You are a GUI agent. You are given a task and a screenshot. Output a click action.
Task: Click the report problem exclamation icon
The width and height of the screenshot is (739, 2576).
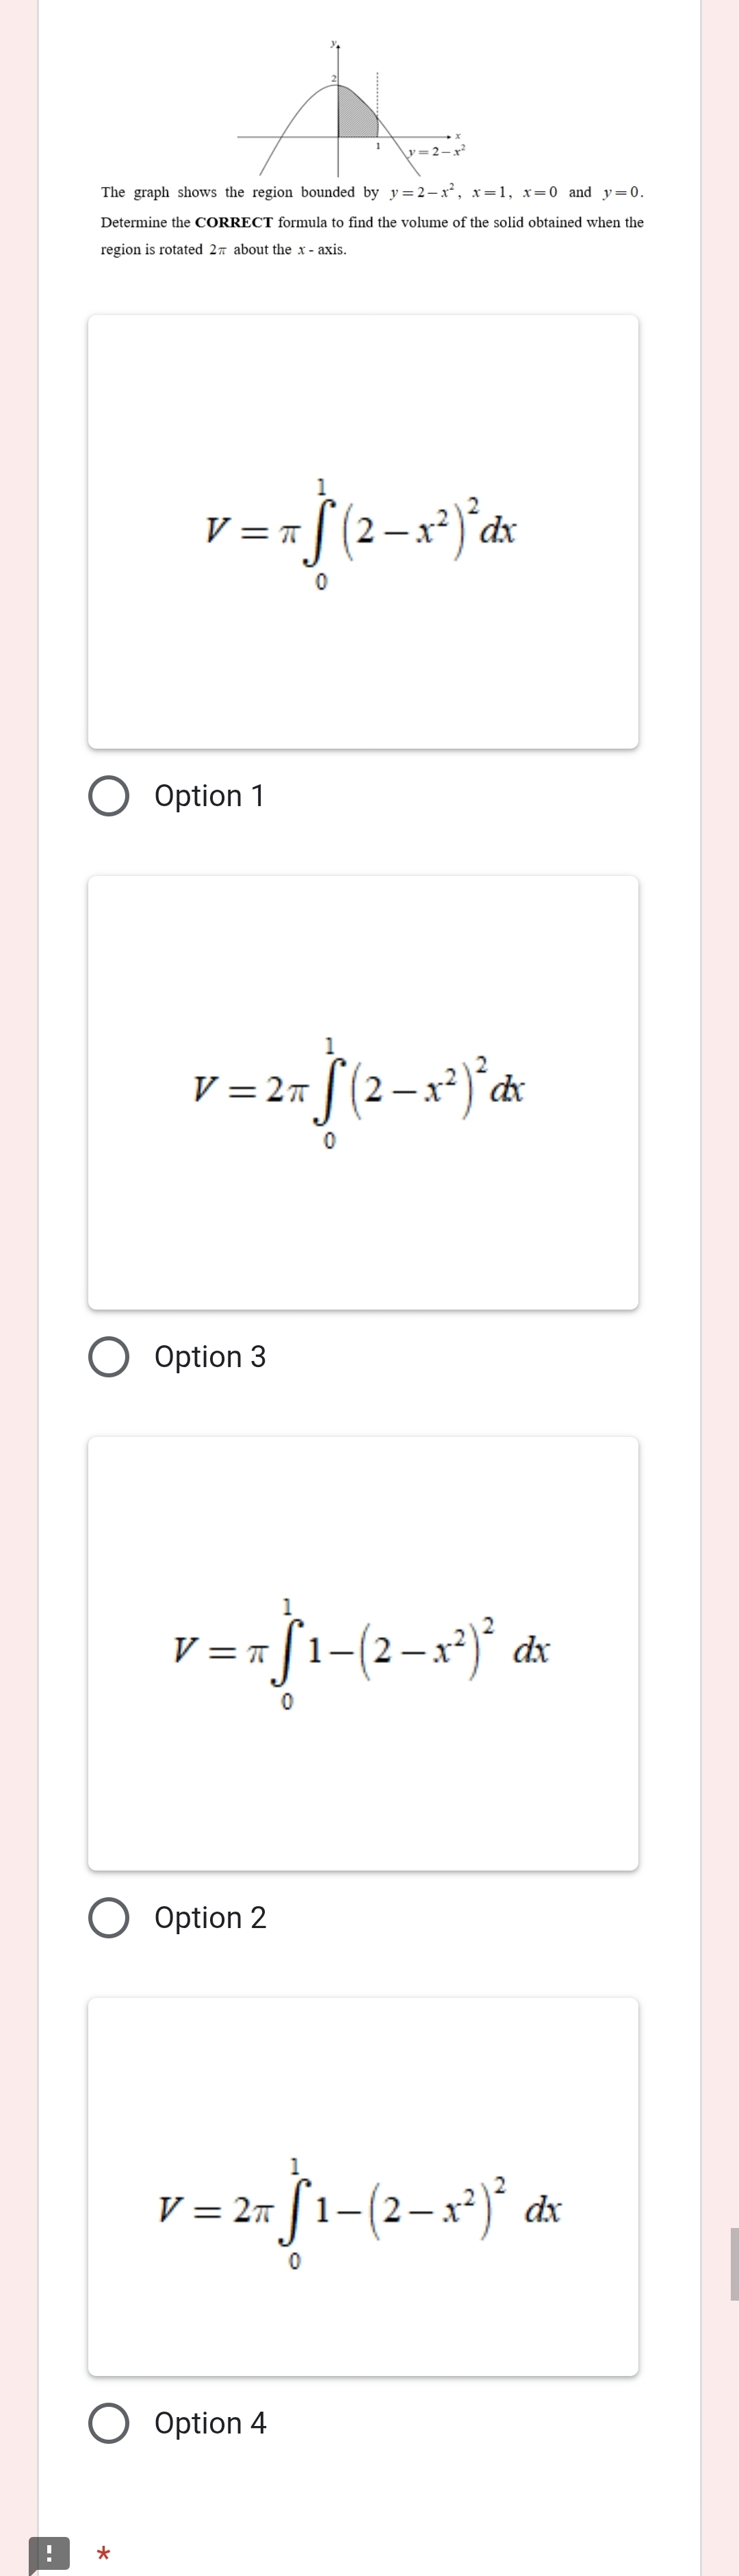coord(49,2555)
